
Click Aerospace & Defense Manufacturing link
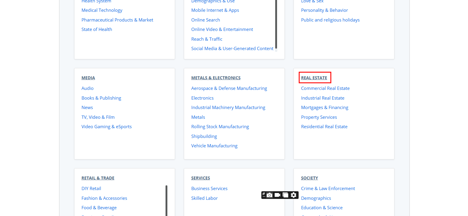click(x=229, y=88)
